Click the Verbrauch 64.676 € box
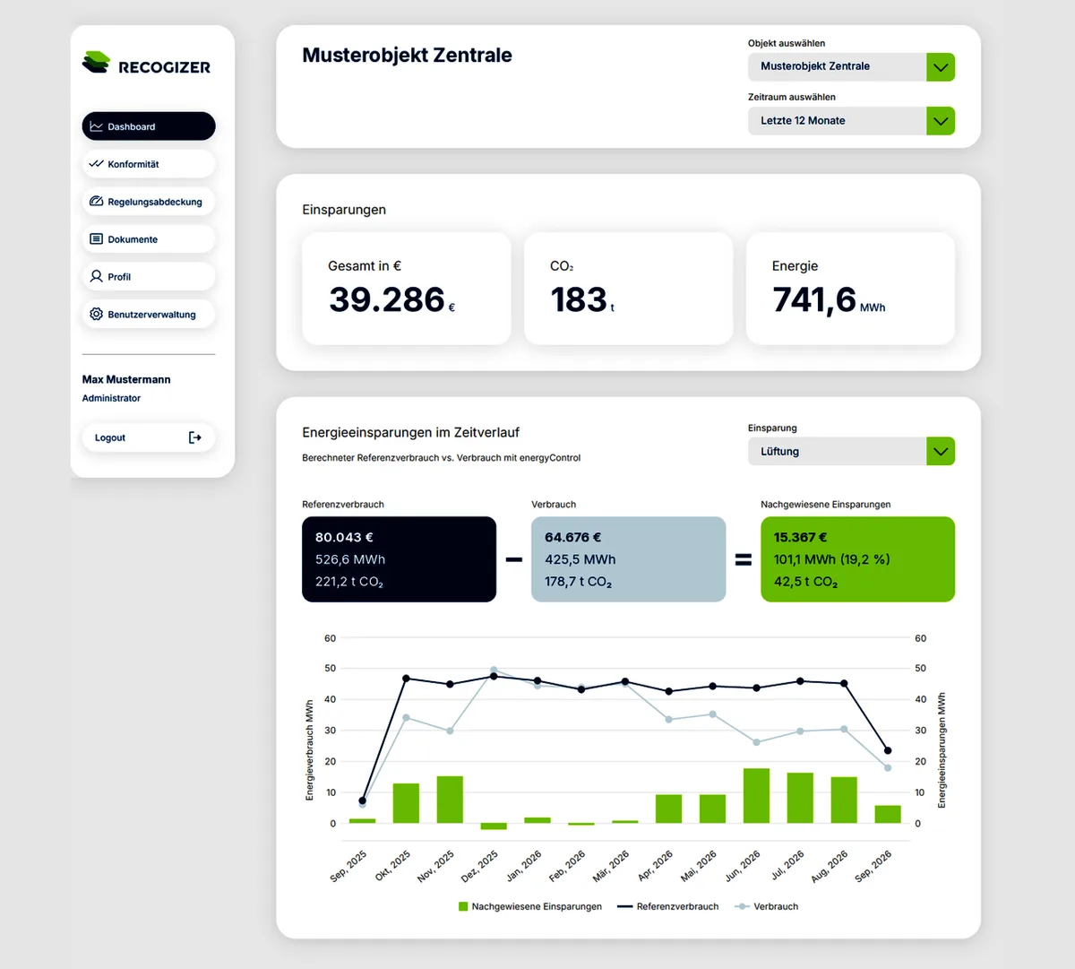The width and height of the screenshot is (1075, 969). pyautogui.click(x=629, y=559)
